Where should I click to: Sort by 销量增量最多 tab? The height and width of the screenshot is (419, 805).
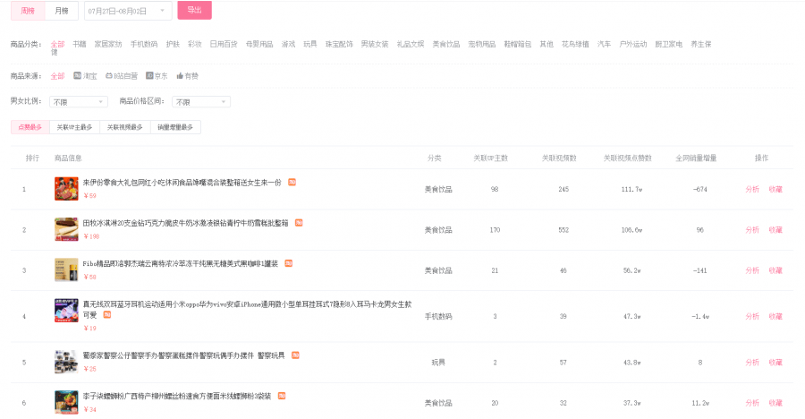(x=175, y=127)
